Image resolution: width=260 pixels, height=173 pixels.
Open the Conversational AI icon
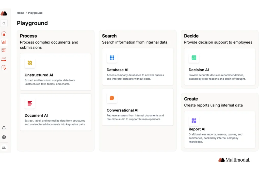112,98
